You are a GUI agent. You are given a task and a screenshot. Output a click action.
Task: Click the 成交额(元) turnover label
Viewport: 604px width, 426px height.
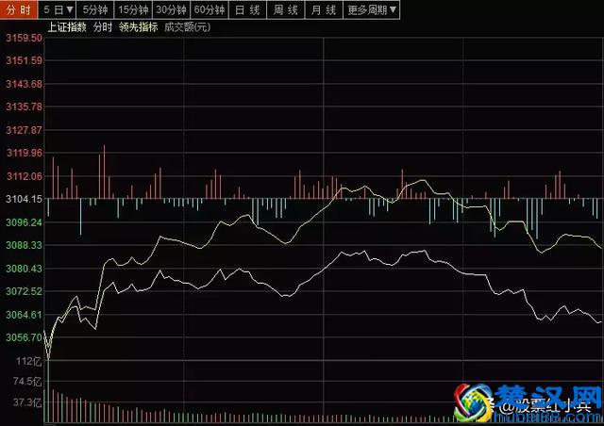(x=187, y=27)
